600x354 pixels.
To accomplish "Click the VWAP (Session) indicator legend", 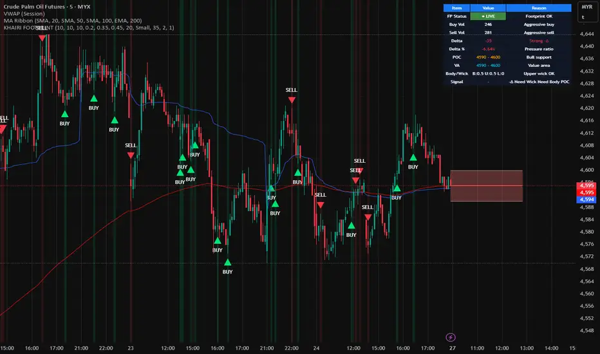I will (24, 14).
